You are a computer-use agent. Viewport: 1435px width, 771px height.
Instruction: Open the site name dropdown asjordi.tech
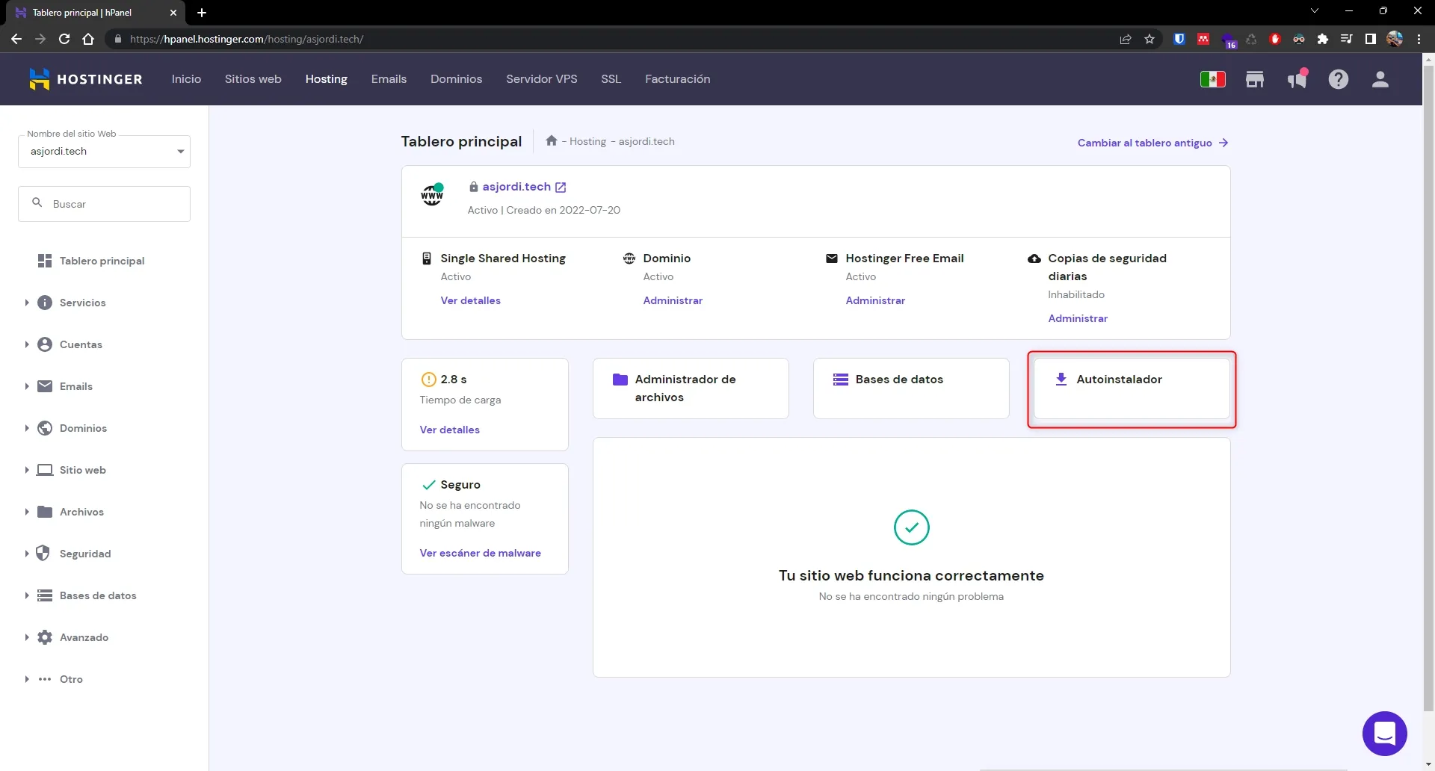coord(104,152)
